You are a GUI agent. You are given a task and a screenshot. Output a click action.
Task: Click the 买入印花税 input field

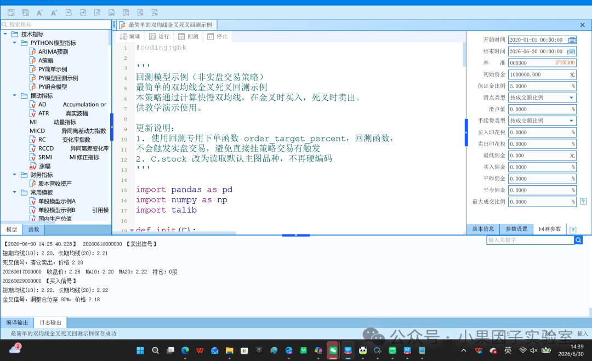coord(542,133)
